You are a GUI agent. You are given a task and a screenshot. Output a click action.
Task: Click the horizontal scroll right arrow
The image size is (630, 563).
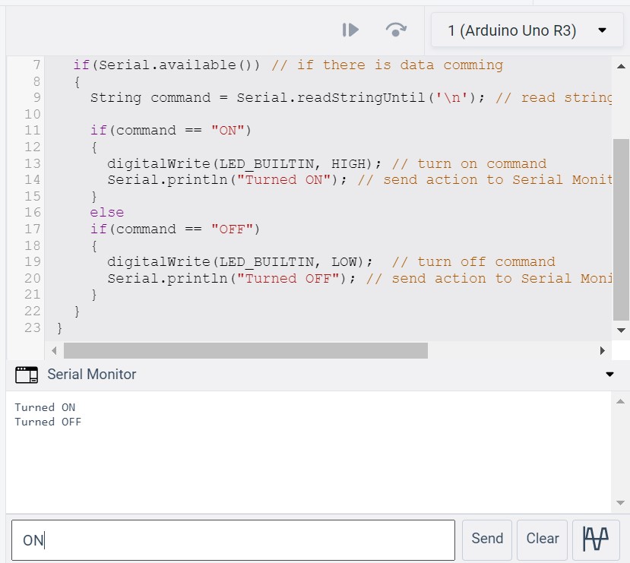(x=602, y=350)
